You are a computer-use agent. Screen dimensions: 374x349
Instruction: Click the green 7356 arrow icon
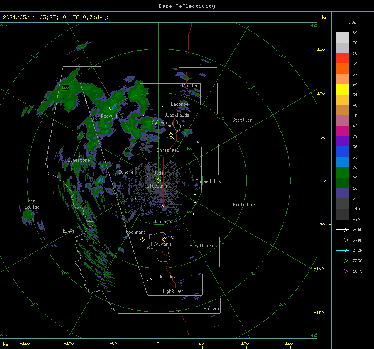342,261
